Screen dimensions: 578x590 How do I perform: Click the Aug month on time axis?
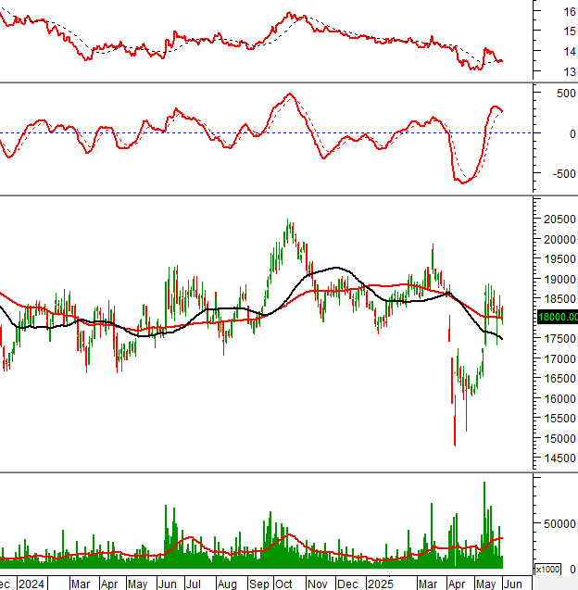[227, 584]
